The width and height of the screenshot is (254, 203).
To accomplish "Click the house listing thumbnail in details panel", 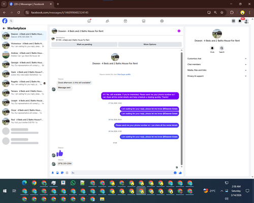I will (217, 33).
